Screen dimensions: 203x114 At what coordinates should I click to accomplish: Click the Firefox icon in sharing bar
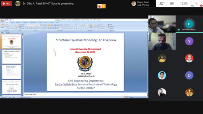[99, 6]
